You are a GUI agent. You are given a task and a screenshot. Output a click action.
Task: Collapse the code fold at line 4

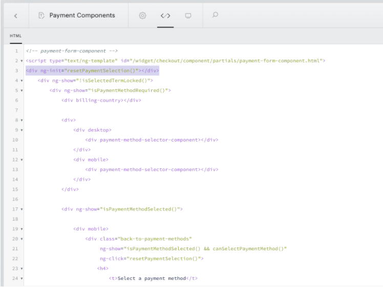pos(22,81)
